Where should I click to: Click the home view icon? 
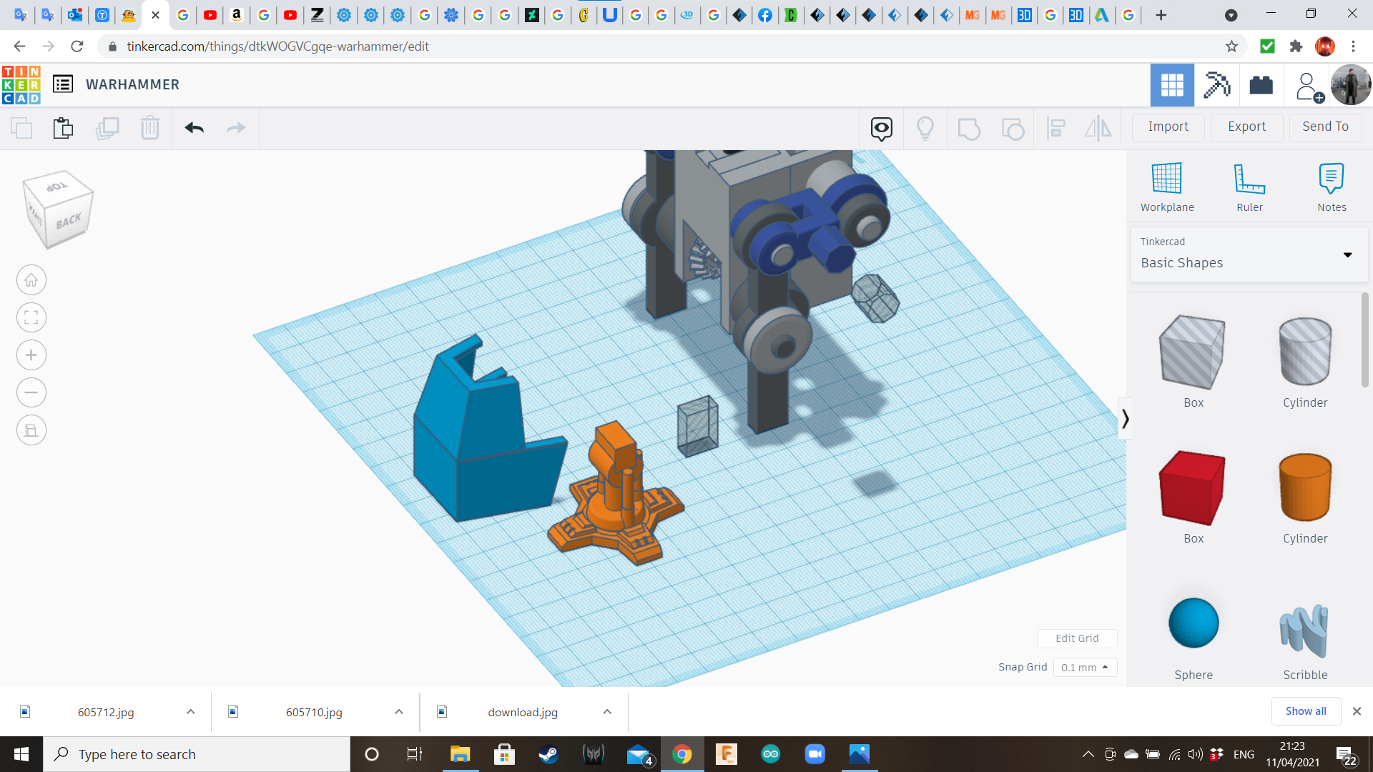tap(31, 280)
